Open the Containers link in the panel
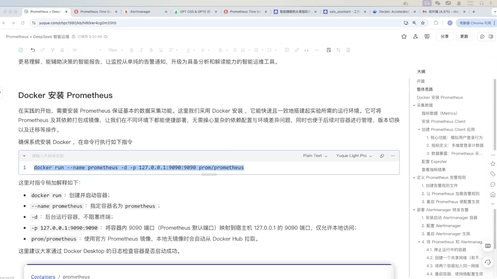 [43, 276]
